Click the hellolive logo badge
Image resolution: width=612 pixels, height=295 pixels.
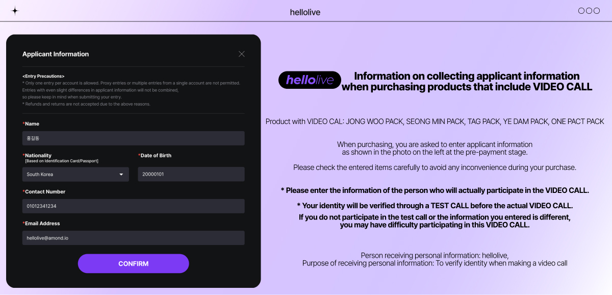310,80
